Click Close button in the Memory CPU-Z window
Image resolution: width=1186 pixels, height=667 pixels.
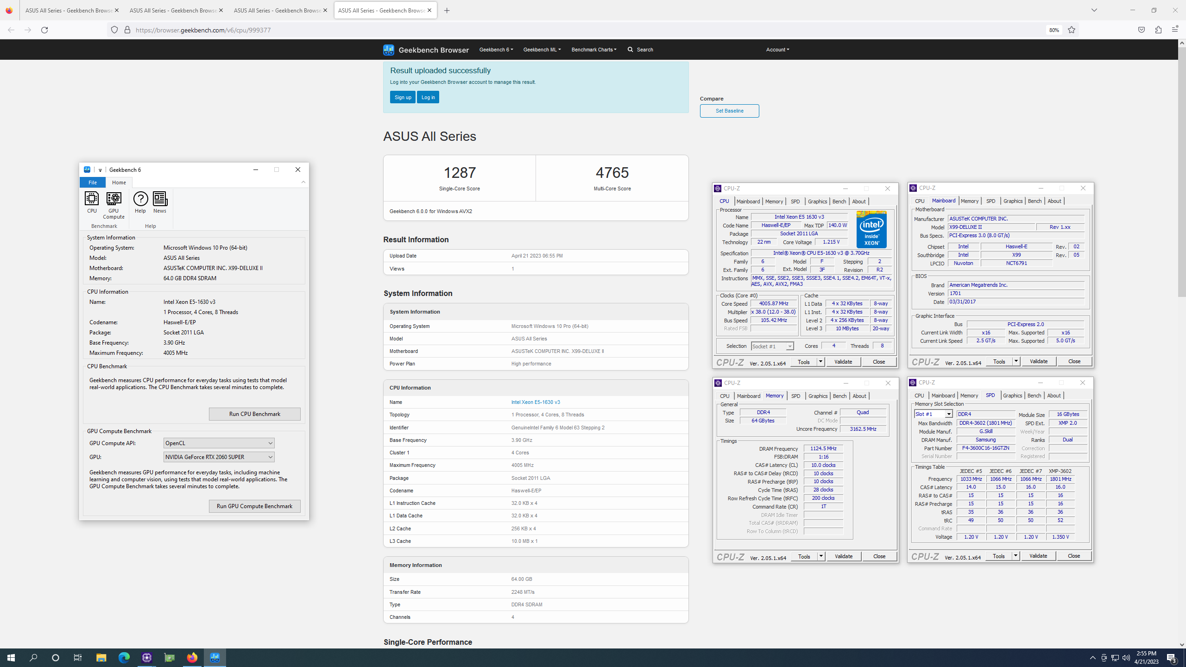(x=879, y=556)
